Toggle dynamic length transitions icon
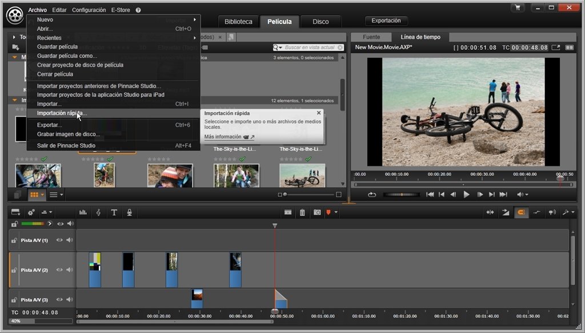 tap(506, 212)
